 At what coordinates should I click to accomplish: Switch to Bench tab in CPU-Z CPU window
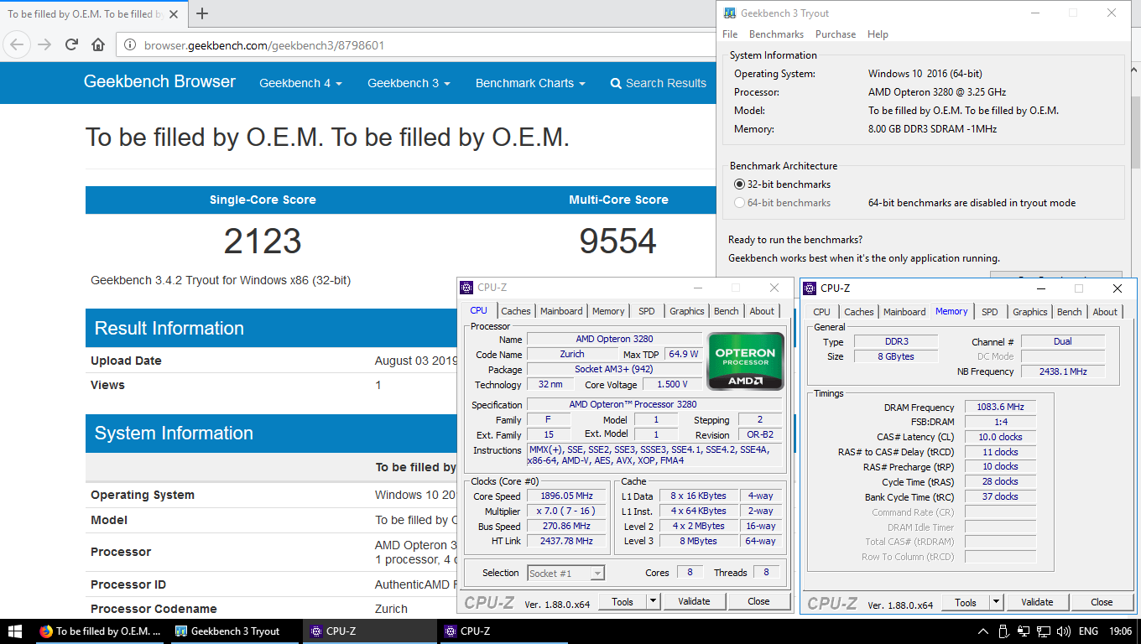point(727,311)
